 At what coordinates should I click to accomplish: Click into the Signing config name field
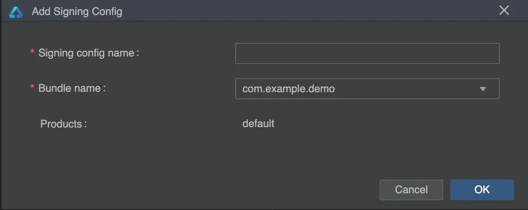click(367, 53)
